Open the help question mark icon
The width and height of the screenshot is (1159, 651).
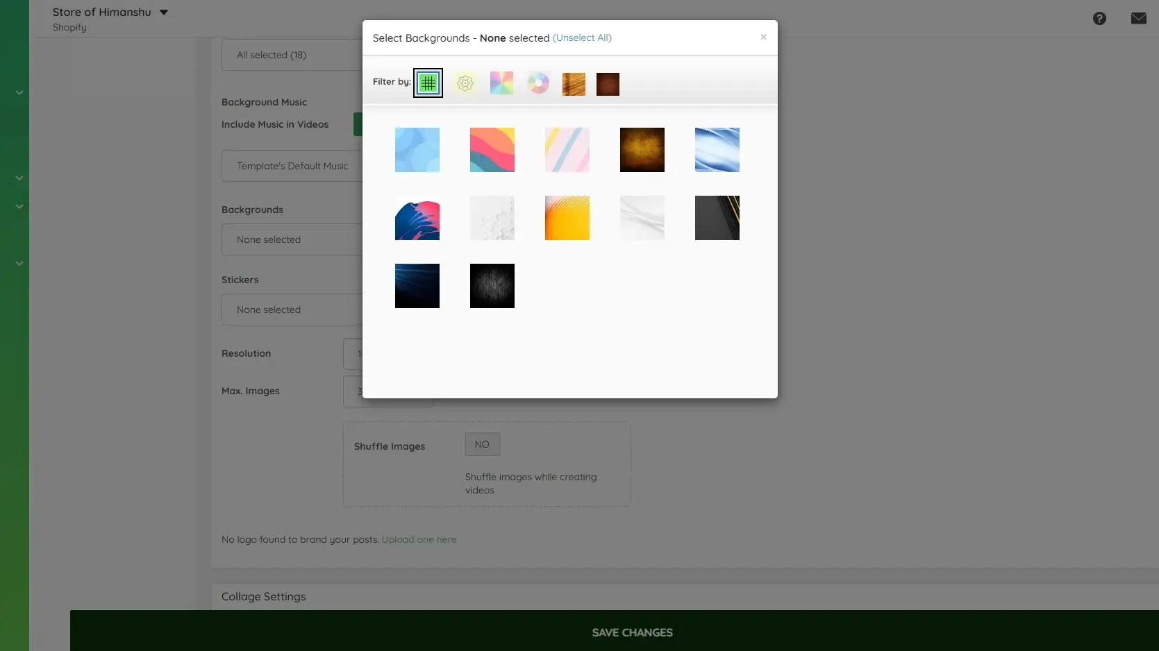click(x=1099, y=19)
